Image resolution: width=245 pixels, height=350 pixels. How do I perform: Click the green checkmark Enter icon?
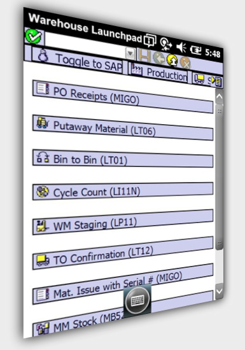click(x=34, y=36)
